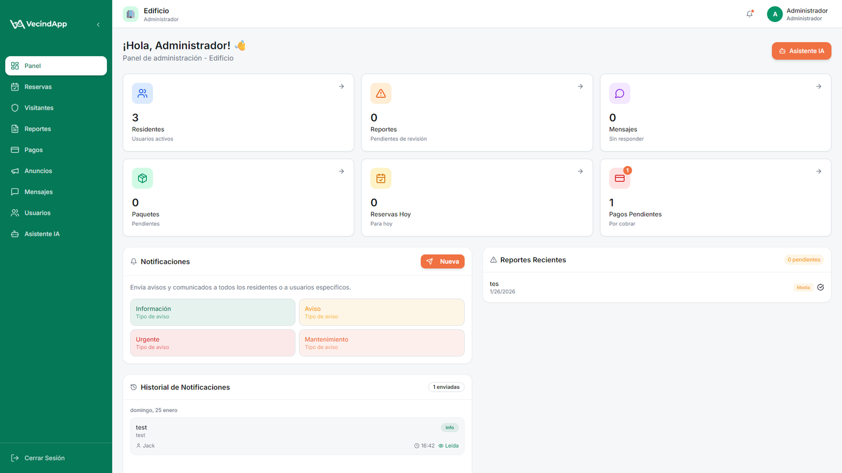This screenshot has width=842, height=473.
Task: Select the Media priority badge
Action: pos(803,287)
